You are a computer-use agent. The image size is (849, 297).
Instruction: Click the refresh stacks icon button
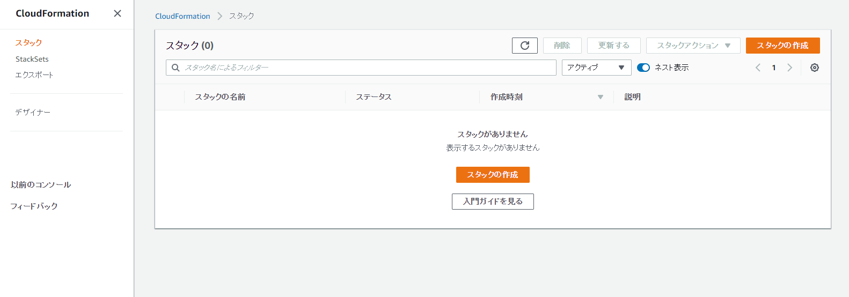click(x=525, y=46)
